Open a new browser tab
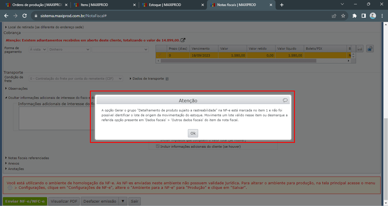Screen dimensions: 388x206 tap(282, 5)
